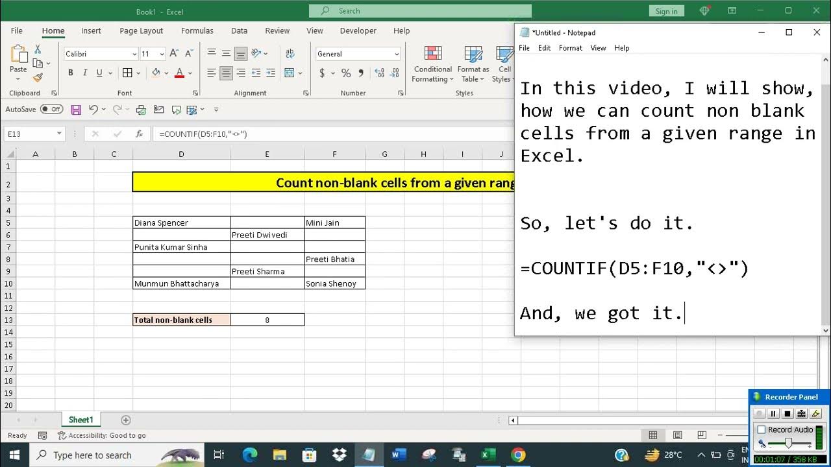Expand the Name Box dropdown arrow
The height and width of the screenshot is (467, 831).
tap(59, 134)
